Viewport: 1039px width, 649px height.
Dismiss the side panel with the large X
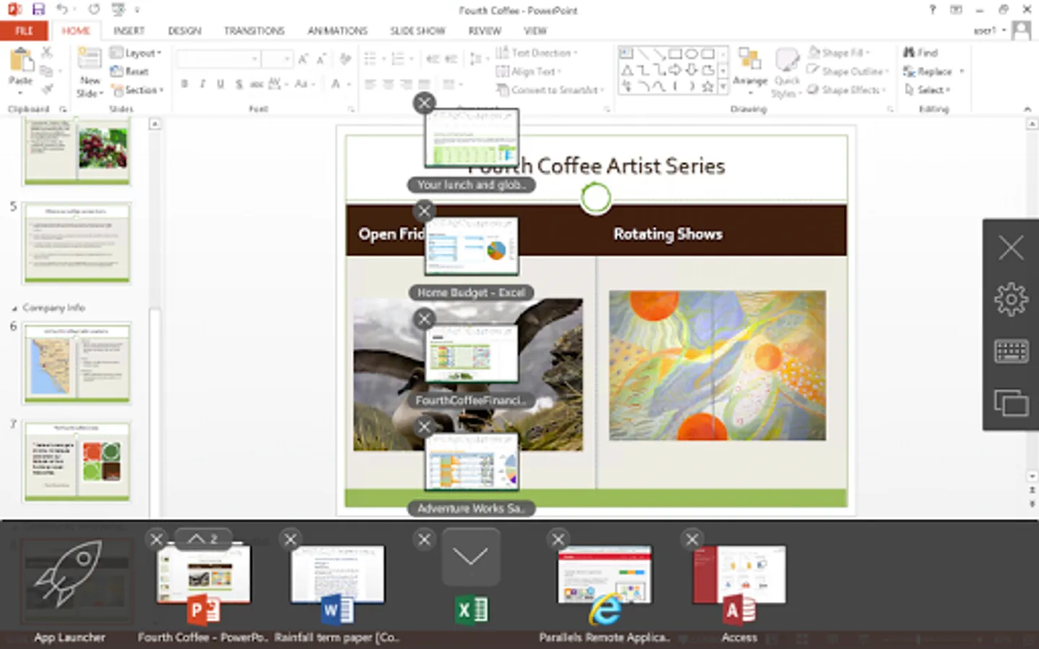(1011, 247)
